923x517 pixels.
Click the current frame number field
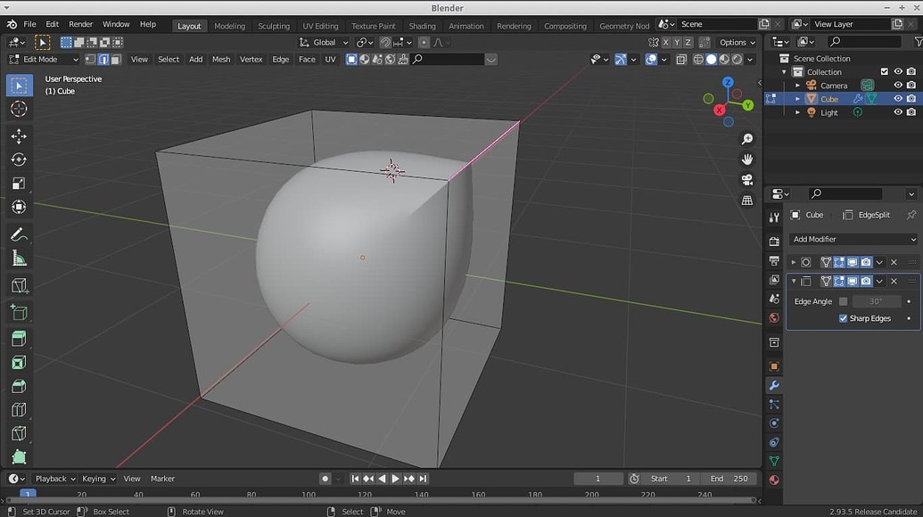click(x=598, y=479)
